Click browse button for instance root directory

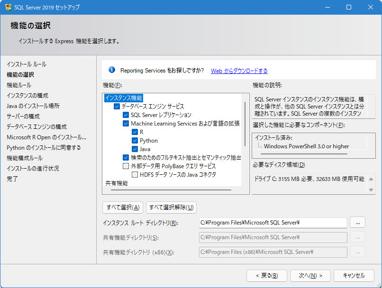click(357, 222)
